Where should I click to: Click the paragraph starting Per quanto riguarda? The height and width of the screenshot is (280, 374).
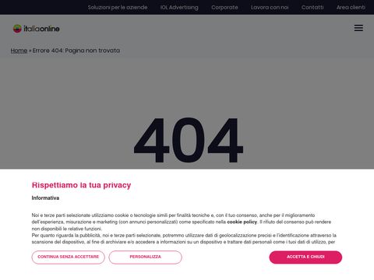pos(184,239)
